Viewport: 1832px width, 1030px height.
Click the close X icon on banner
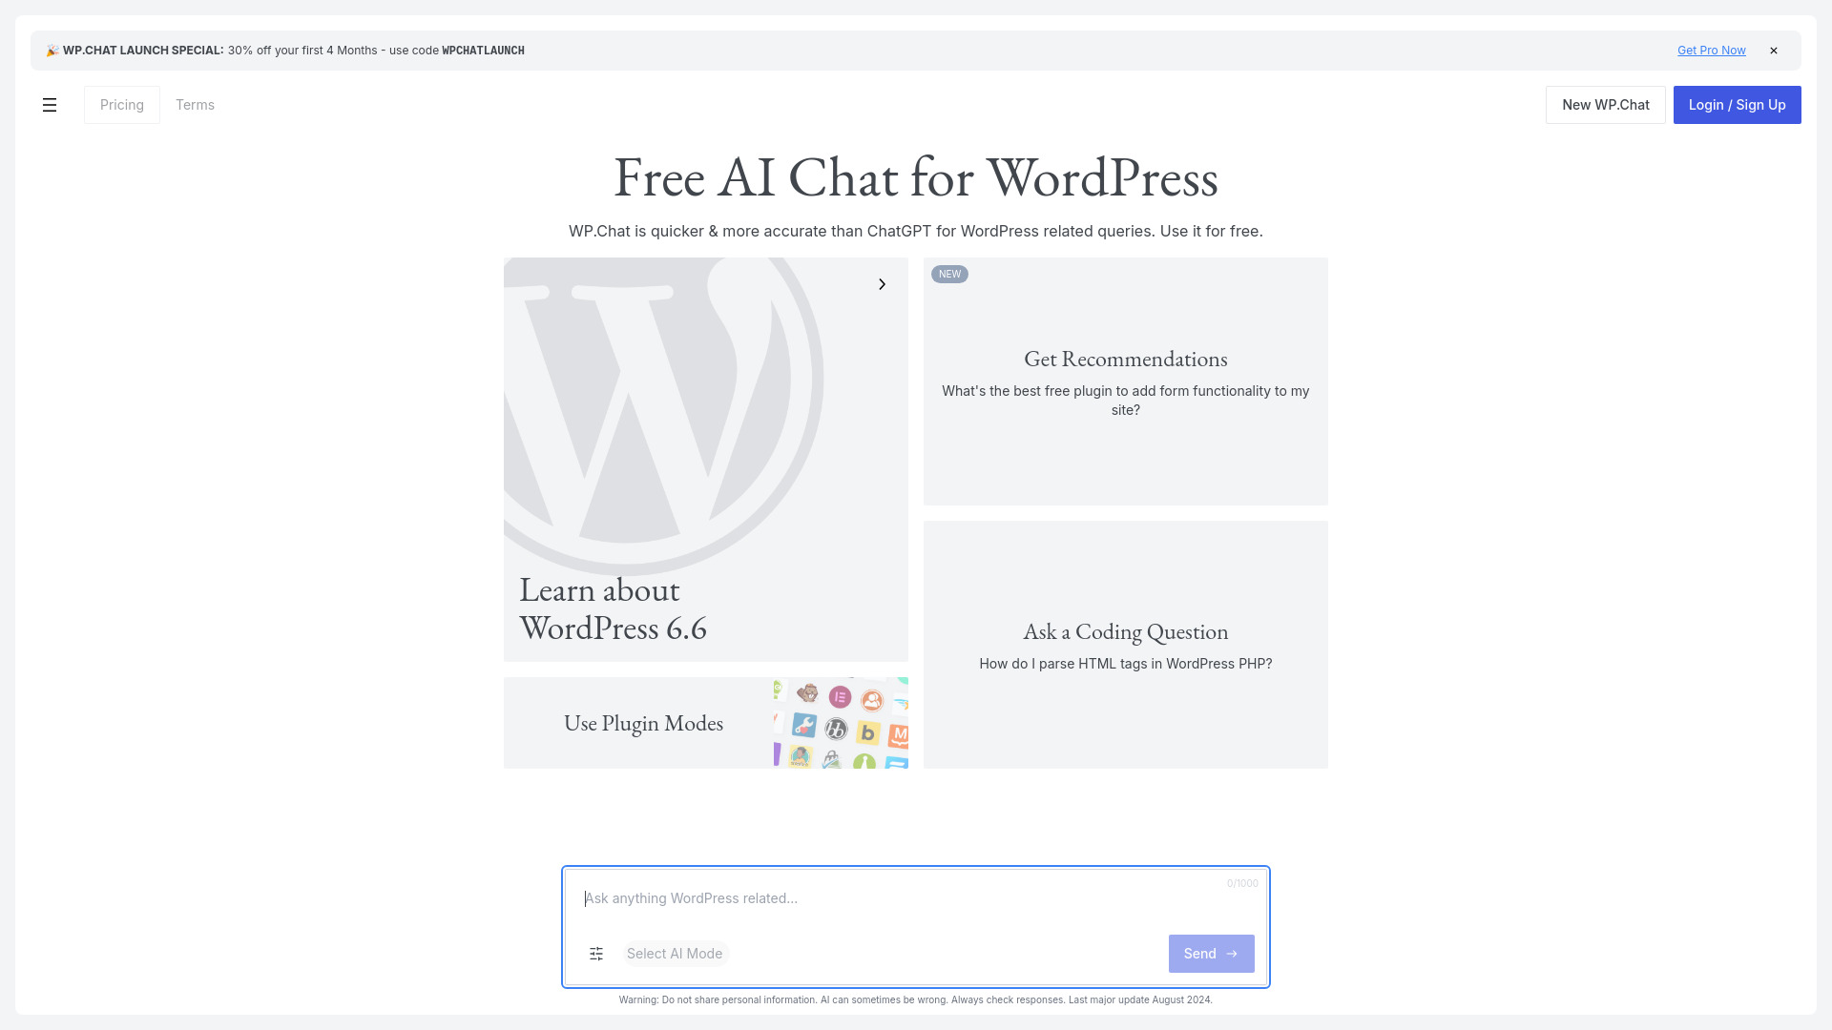pos(1774,51)
